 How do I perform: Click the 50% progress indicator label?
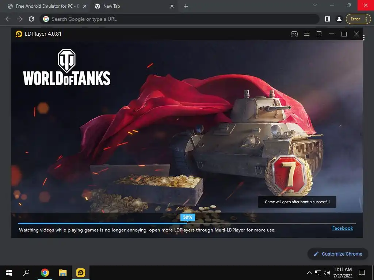tap(187, 217)
